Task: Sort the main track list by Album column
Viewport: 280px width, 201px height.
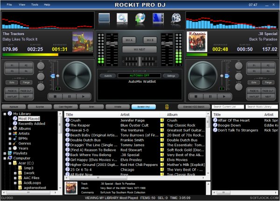Action: coord(186,115)
